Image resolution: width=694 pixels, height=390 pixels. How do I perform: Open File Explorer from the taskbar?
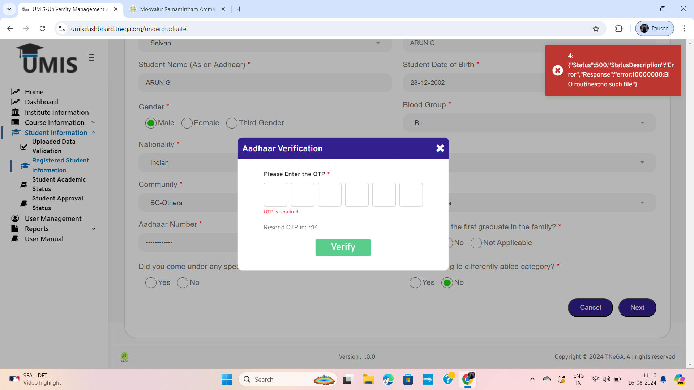(368, 379)
